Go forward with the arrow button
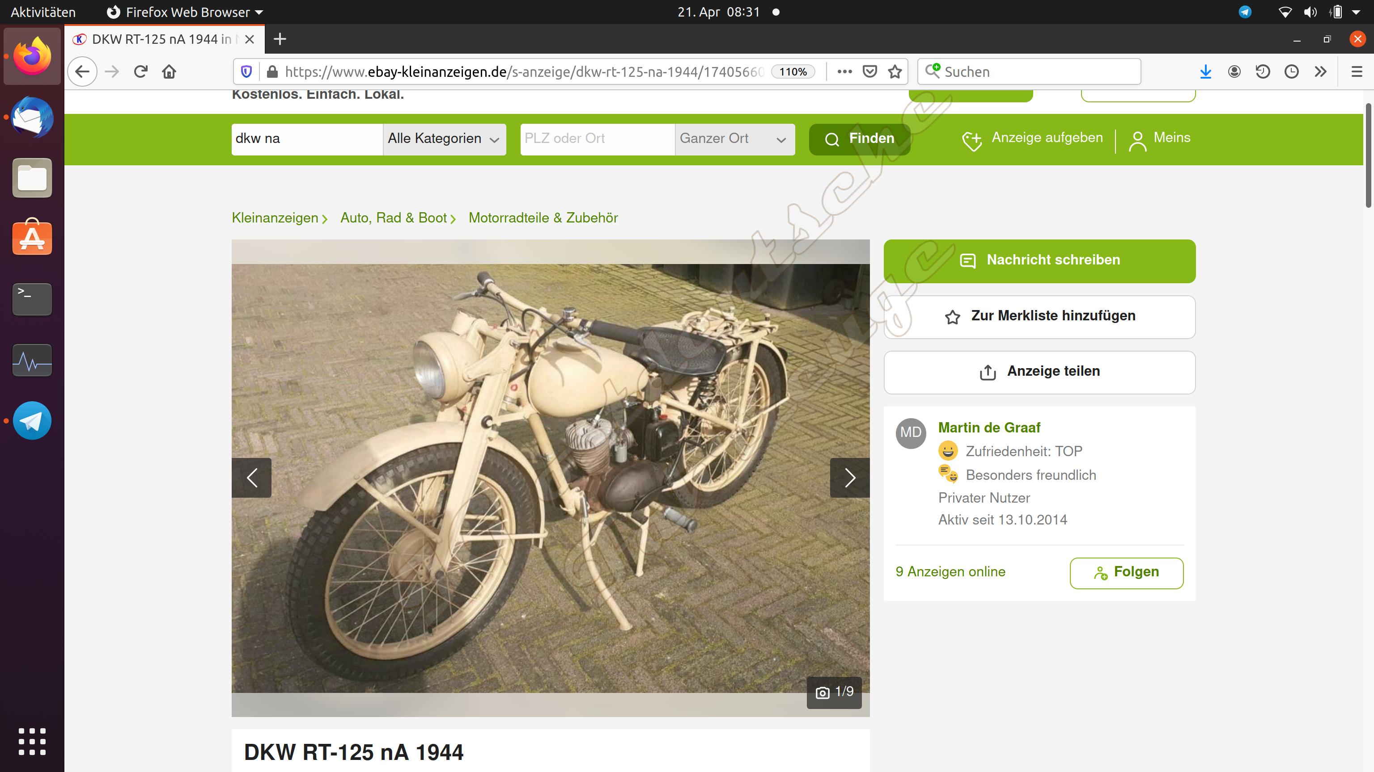Viewport: 1374px width, 772px height. pyautogui.click(x=112, y=71)
